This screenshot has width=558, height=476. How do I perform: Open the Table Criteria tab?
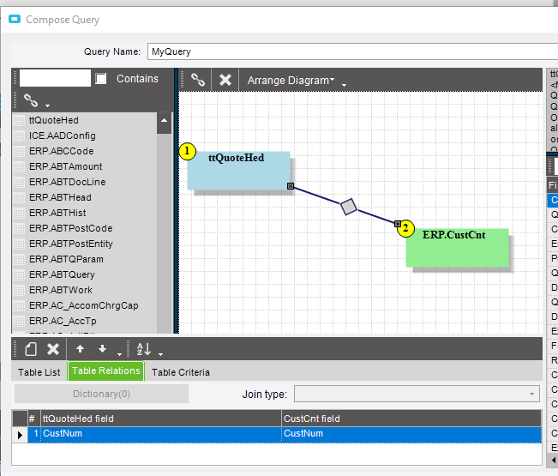180,372
